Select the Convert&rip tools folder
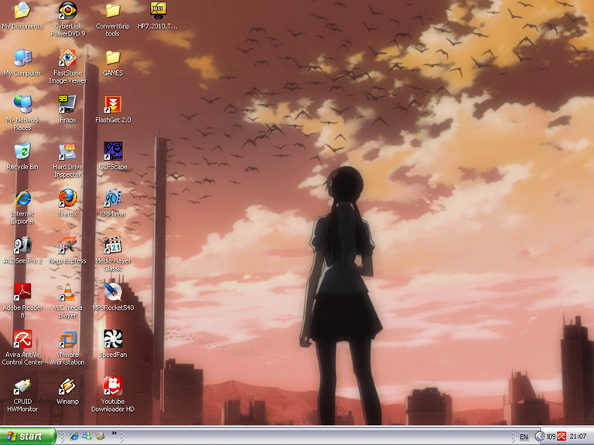This screenshot has height=445, width=594. 113,19
